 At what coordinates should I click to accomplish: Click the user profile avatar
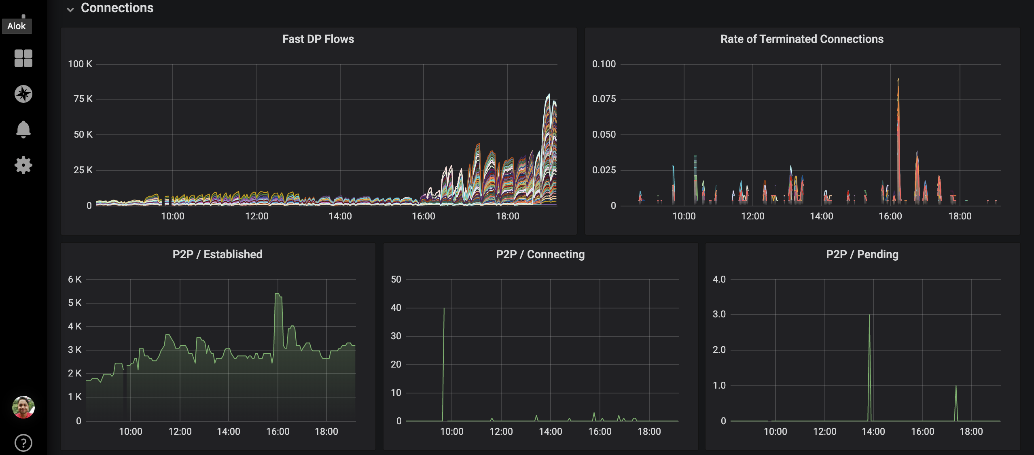pos(23,407)
